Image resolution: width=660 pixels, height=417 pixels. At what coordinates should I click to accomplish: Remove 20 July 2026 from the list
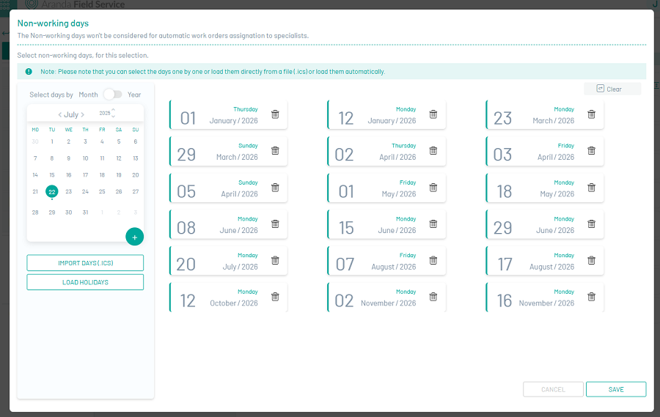275,260
